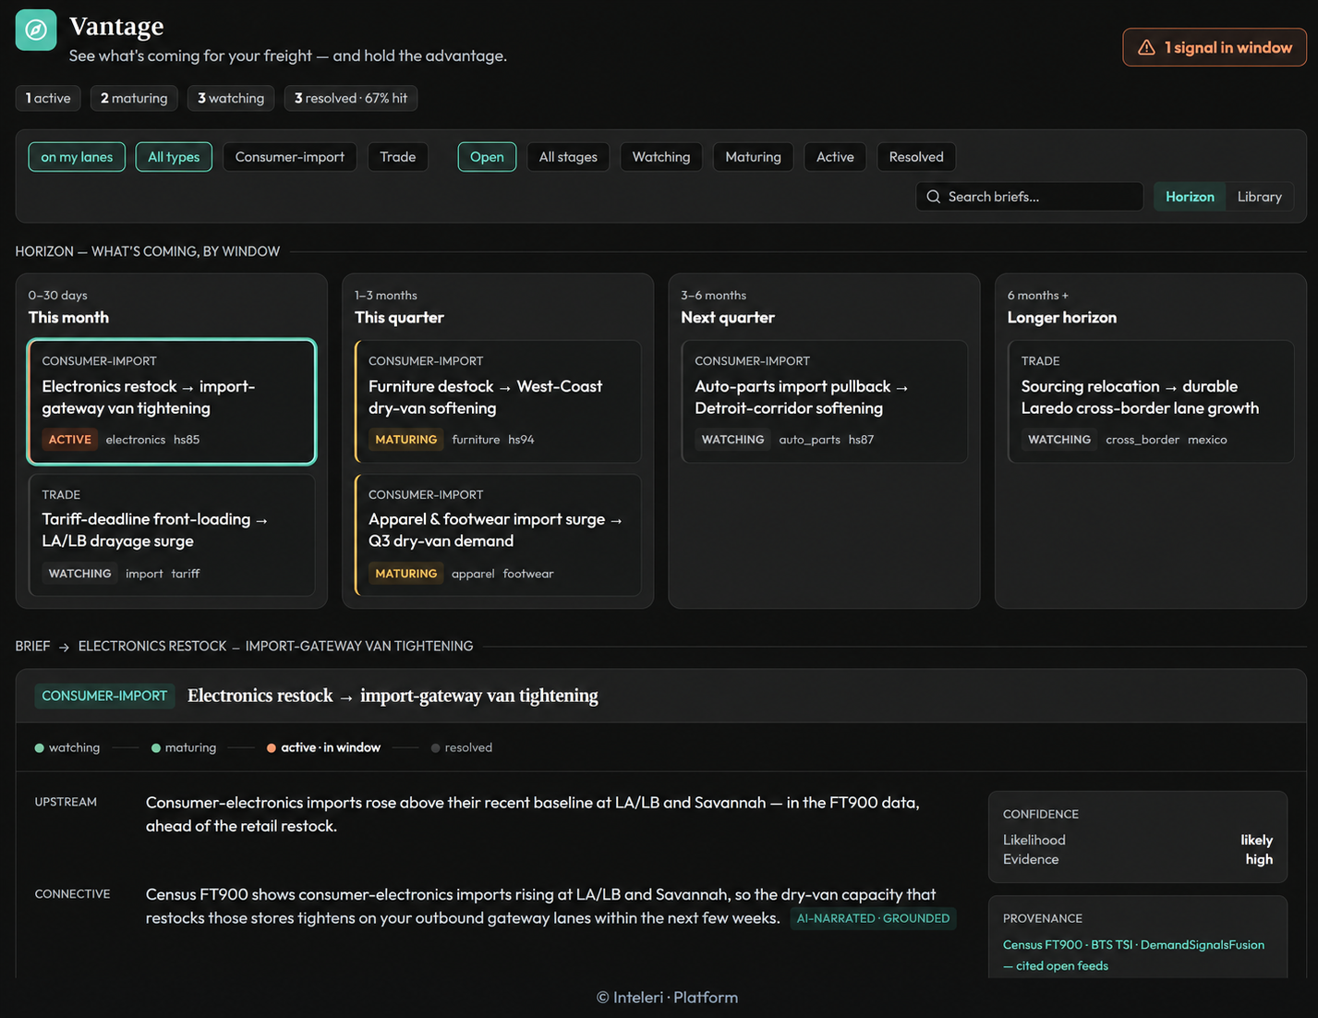Filter briefs by Consumer-import type
The width and height of the screenshot is (1318, 1018).
coord(290,157)
